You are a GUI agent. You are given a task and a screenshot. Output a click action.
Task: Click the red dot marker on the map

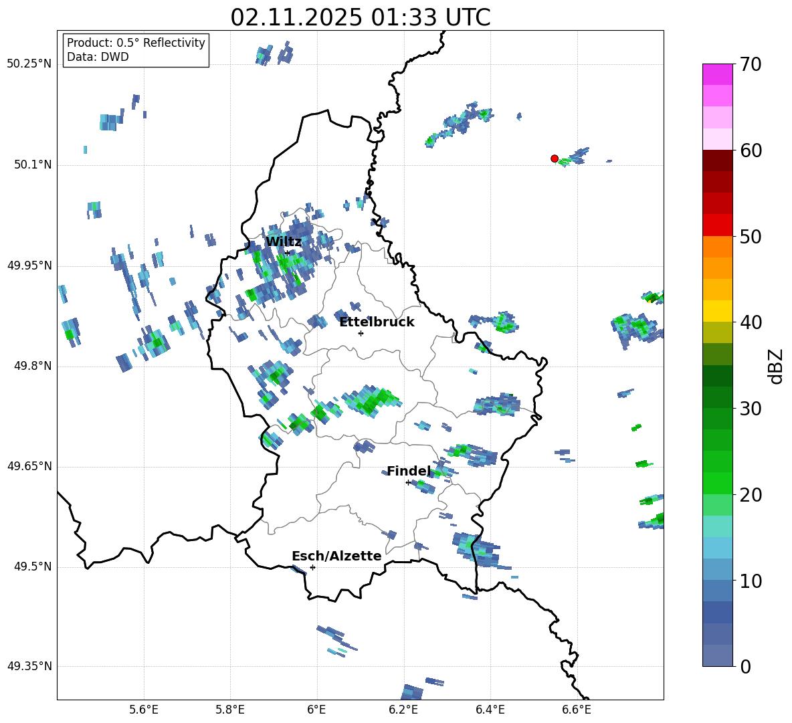[555, 159]
